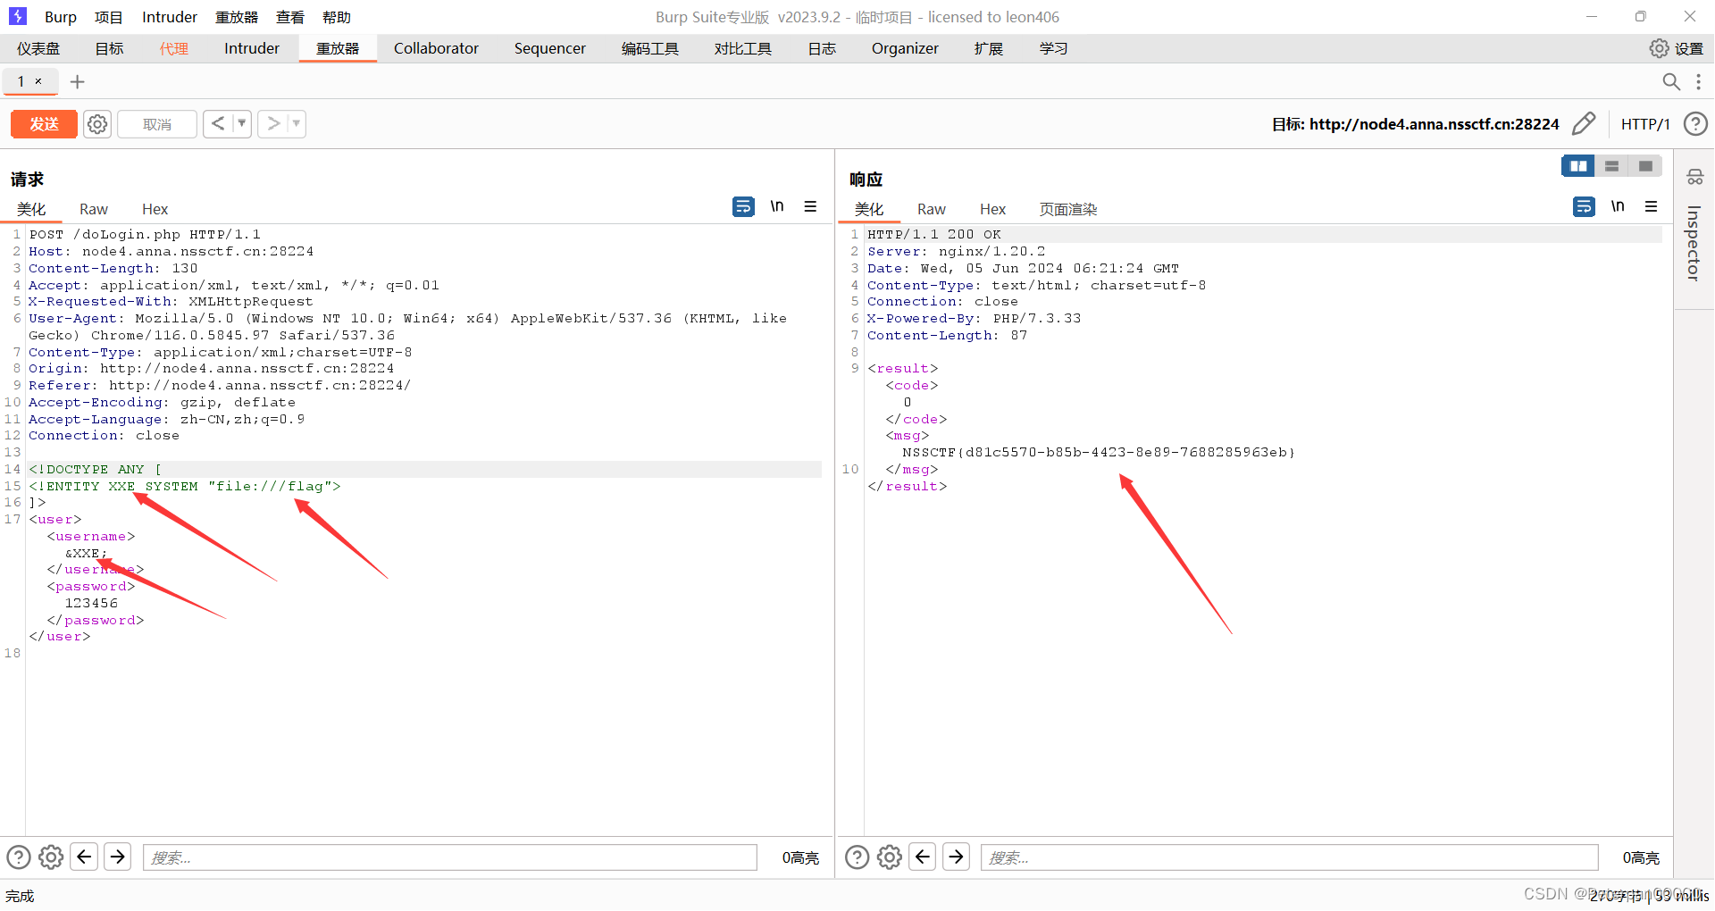Open the 设置 settings gear

pyautogui.click(x=1677, y=48)
